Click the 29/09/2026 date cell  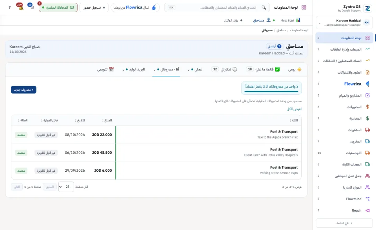click(75, 171)
